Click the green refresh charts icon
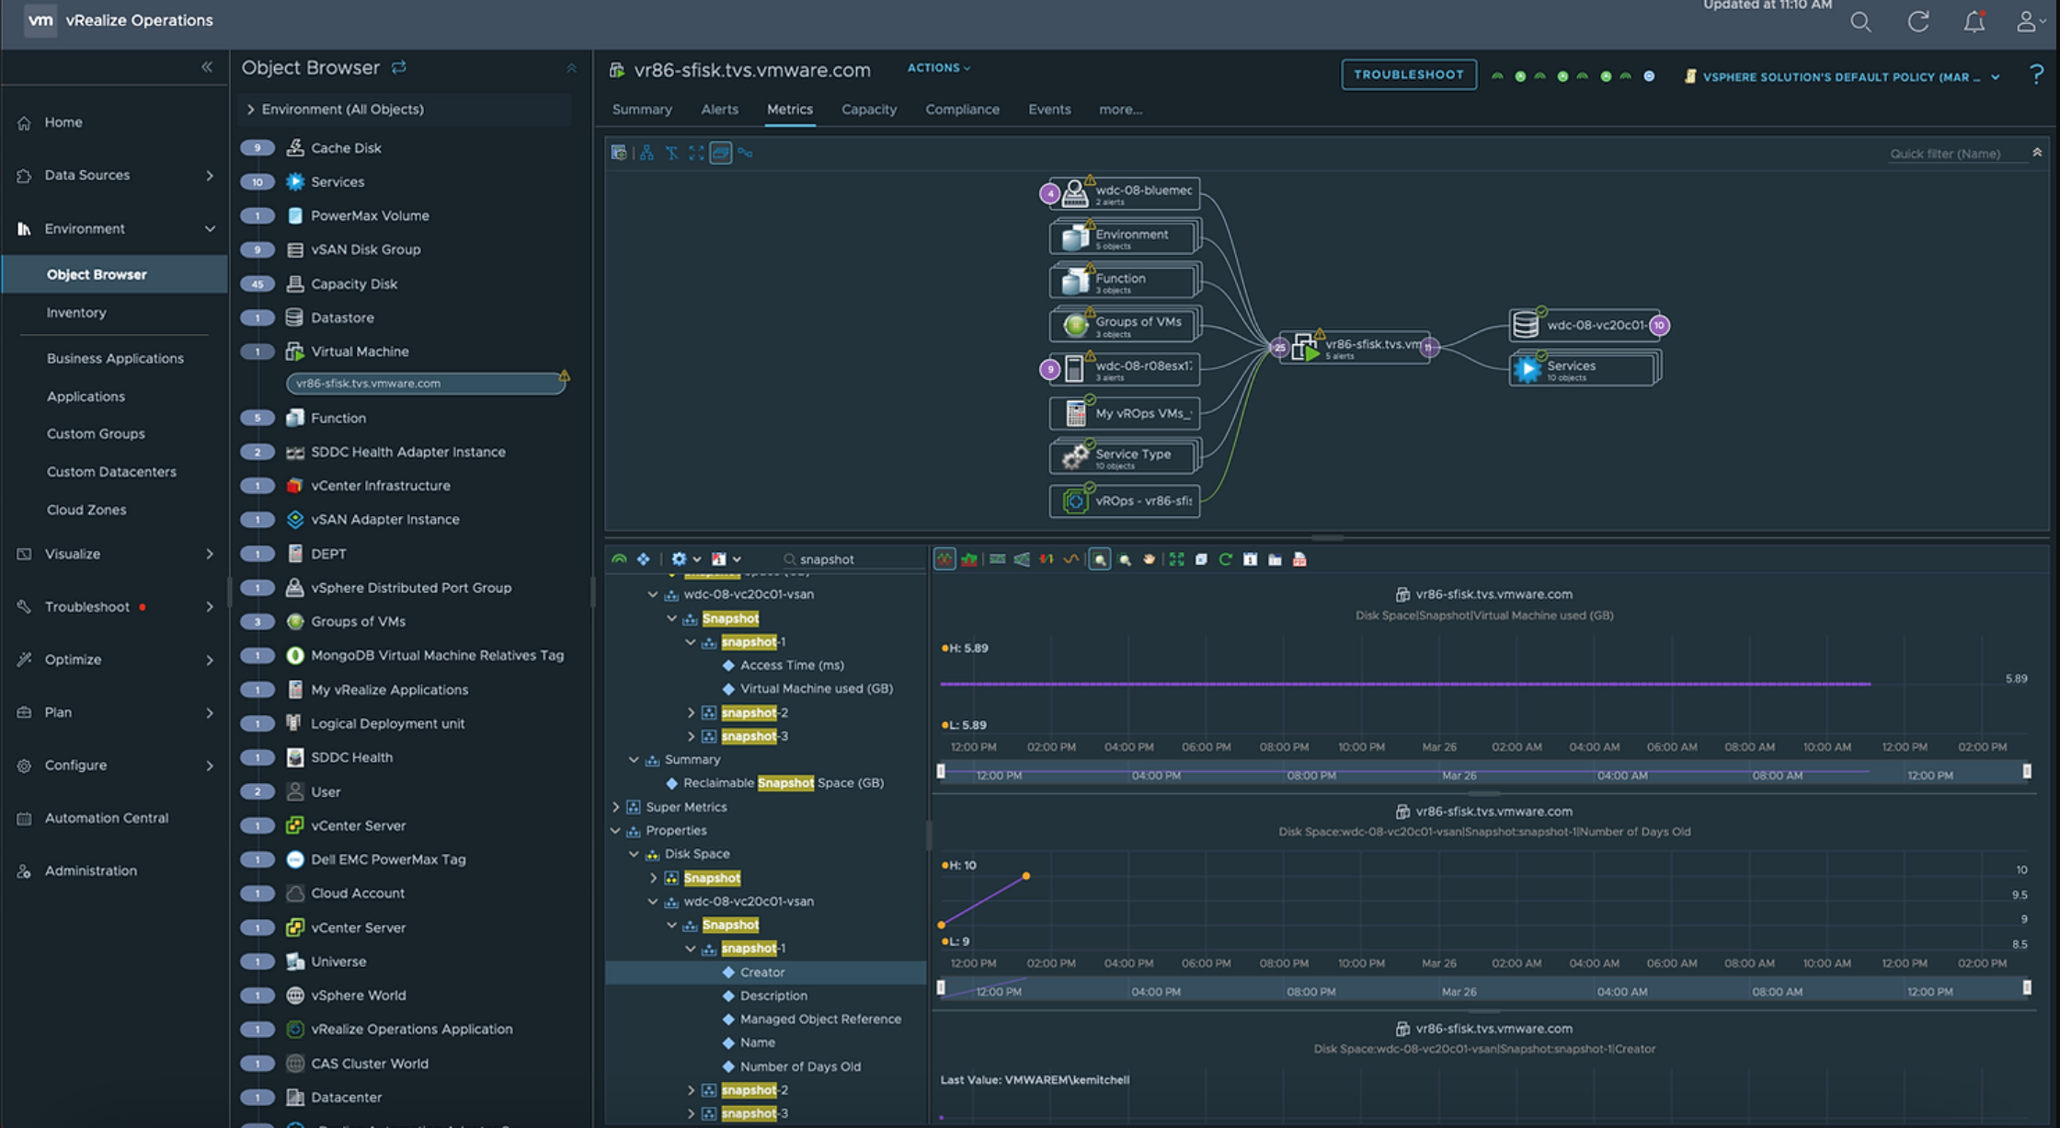 click(1225, 559)
